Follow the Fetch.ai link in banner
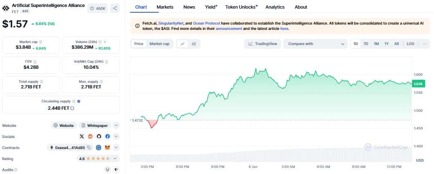This screenshot has height=174, width=434. pos(149,23)
